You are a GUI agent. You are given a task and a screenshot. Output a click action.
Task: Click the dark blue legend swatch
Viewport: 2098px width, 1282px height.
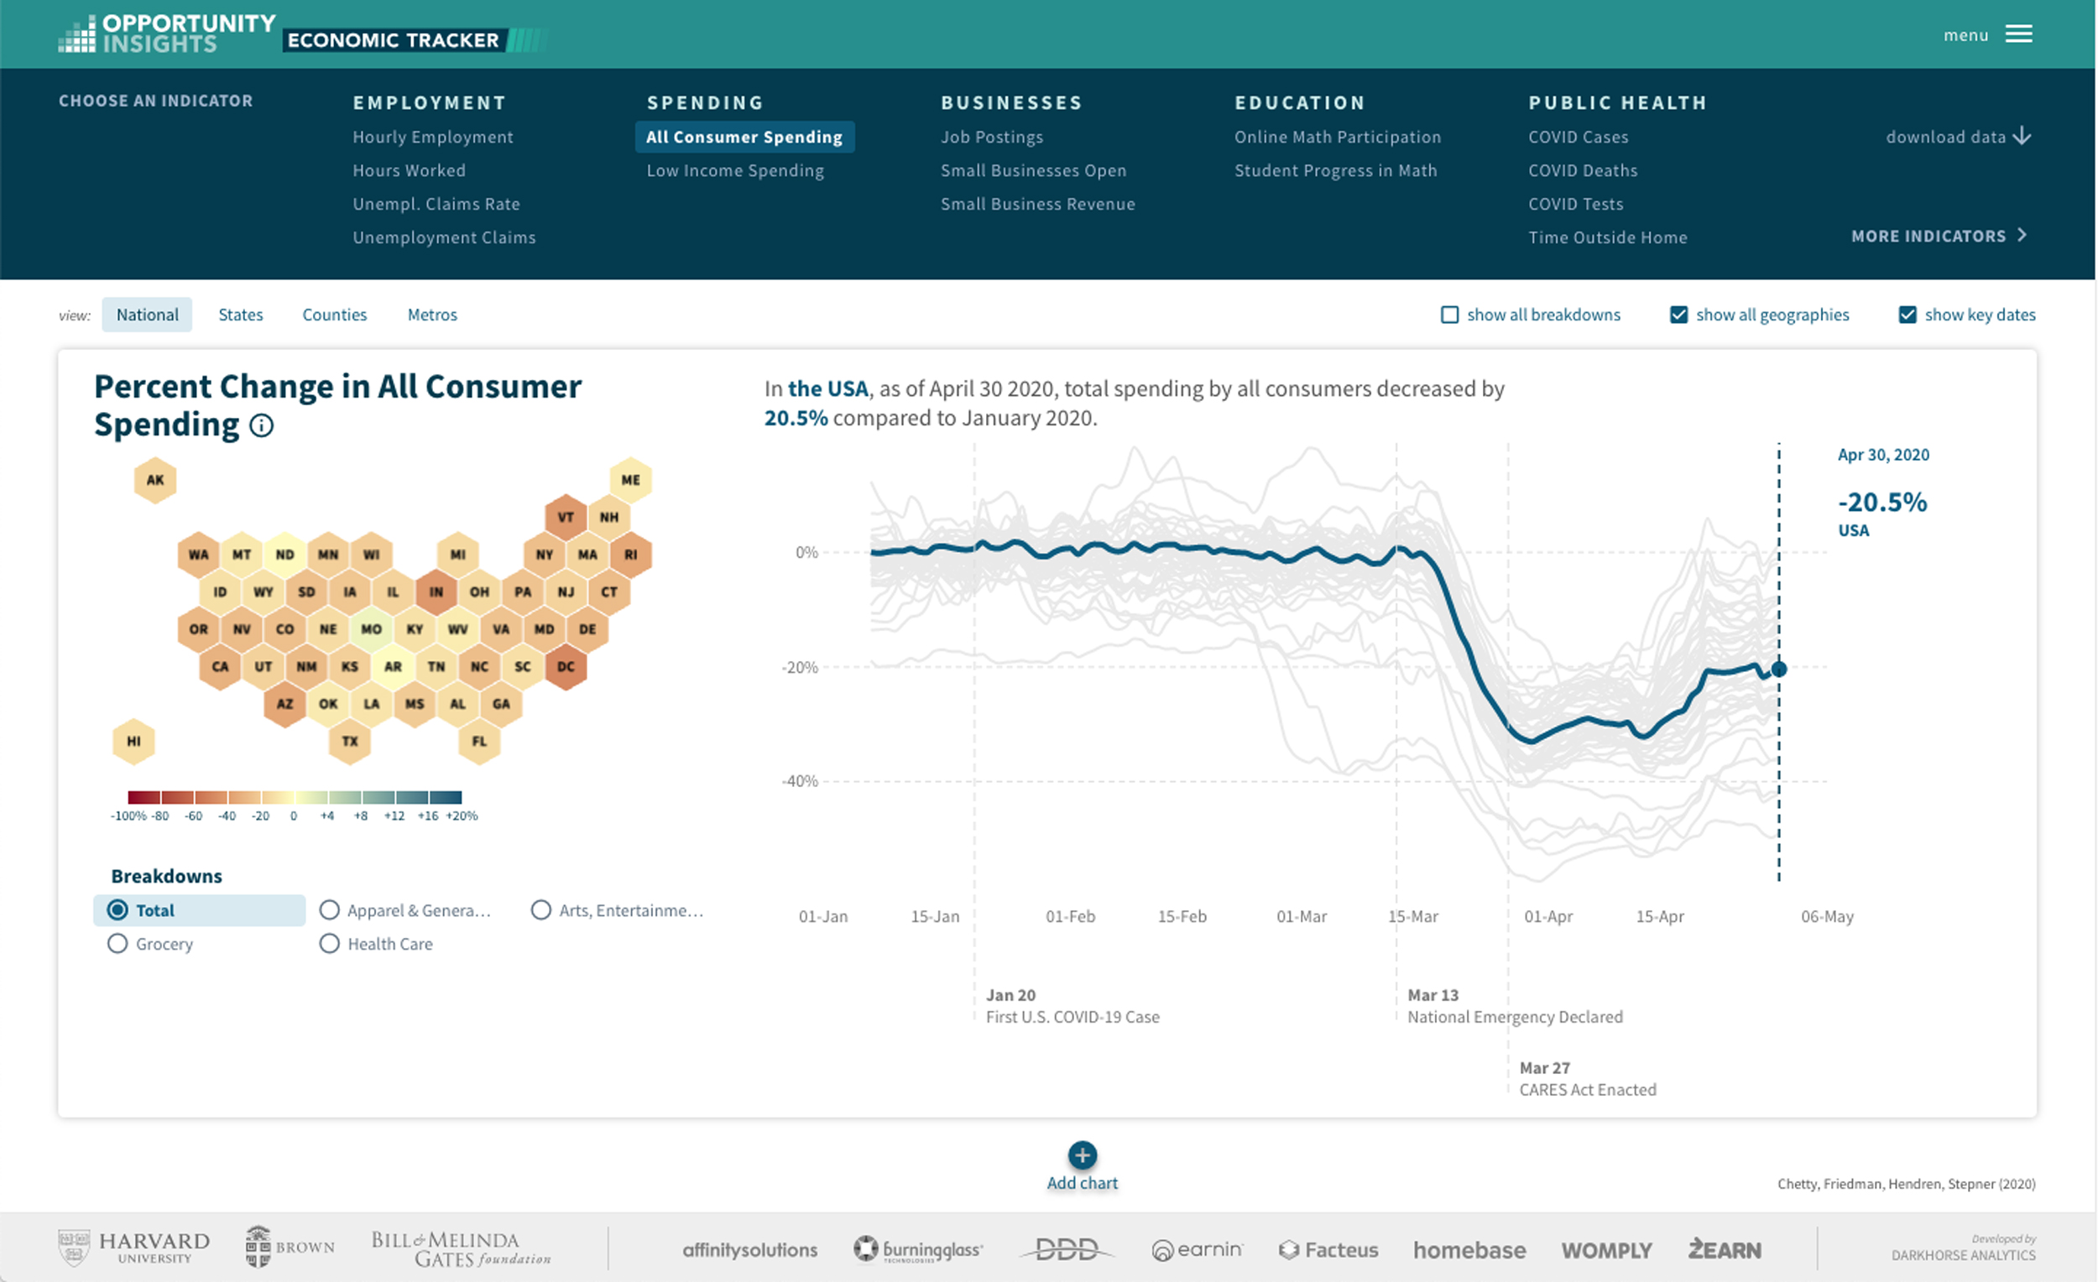446,798
